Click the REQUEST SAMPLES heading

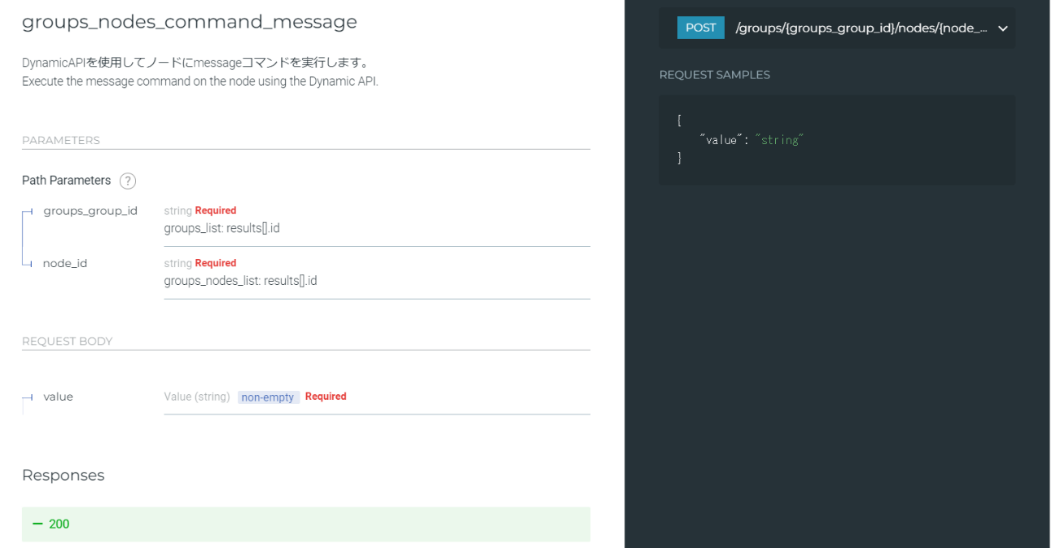pyautogui.click(x=714, y=74)
